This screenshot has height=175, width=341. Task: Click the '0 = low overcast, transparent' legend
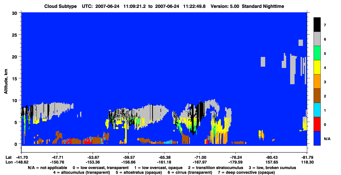point(100,168)
